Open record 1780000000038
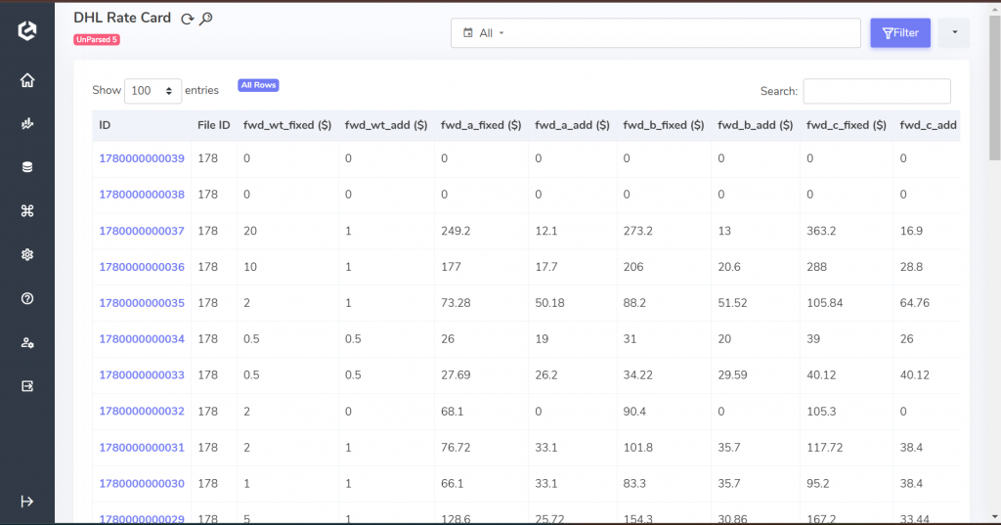This screenshot has width=1001, height=525. pyautogui.click(x=142, y=195)
